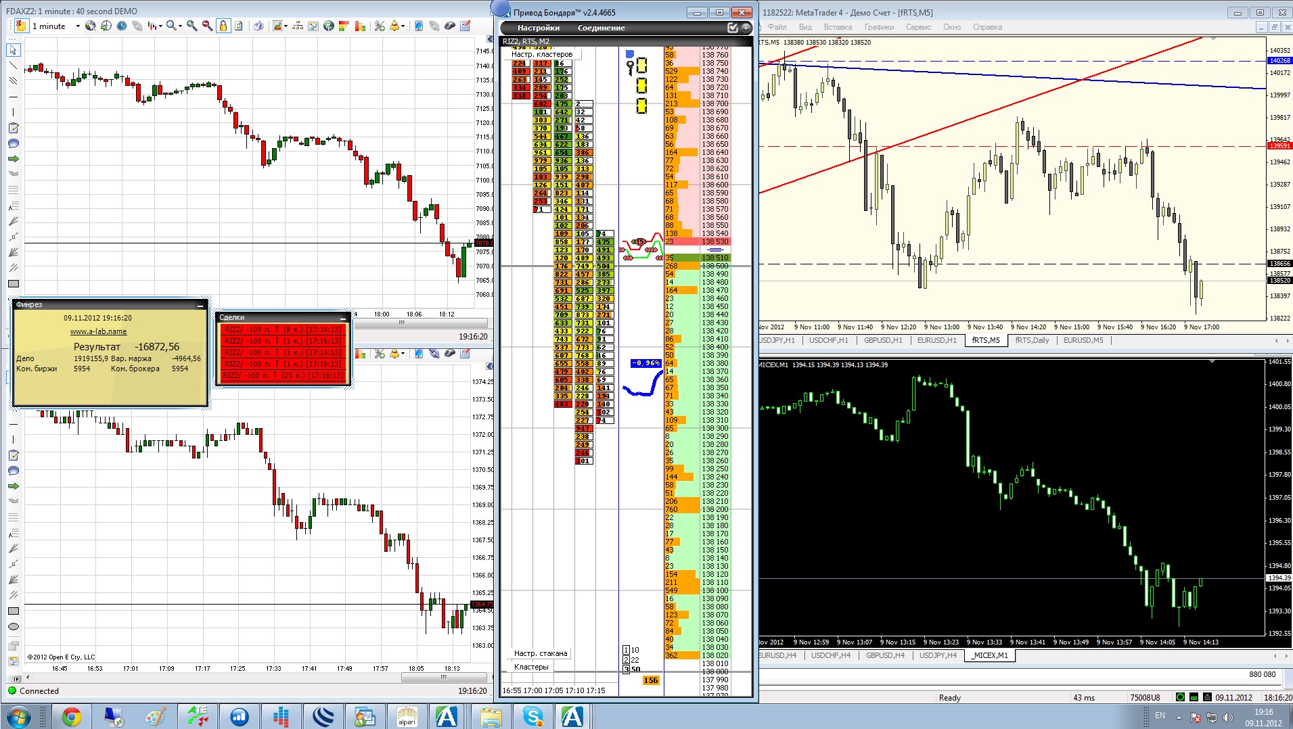1293x729 pixels.
Task: Select the green arrow tool in upper chart
Action: [x=14, y=159]
